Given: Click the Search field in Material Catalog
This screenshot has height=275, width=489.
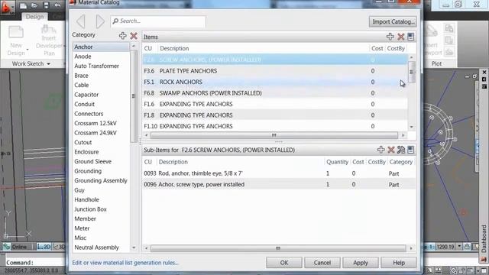Looking at the screenshot, I should pyautogui.click(x=158, y=21).
